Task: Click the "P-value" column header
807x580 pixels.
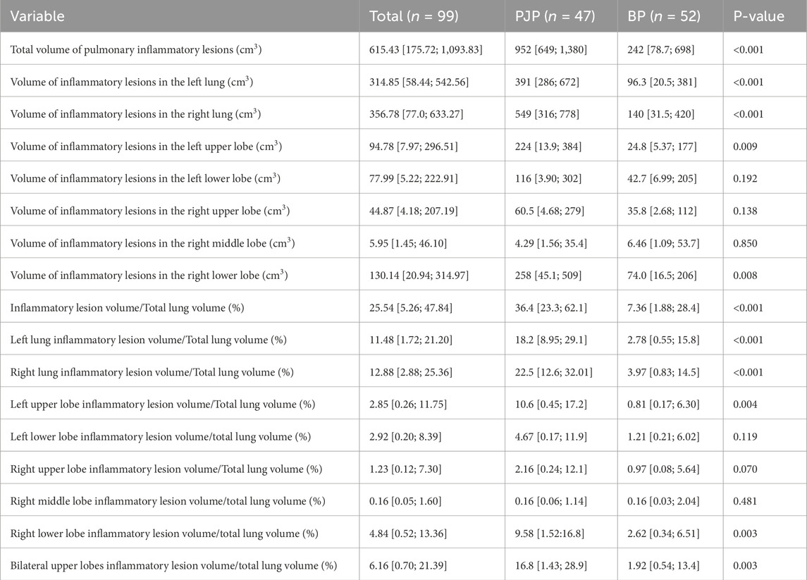Action: coord(759,16)
